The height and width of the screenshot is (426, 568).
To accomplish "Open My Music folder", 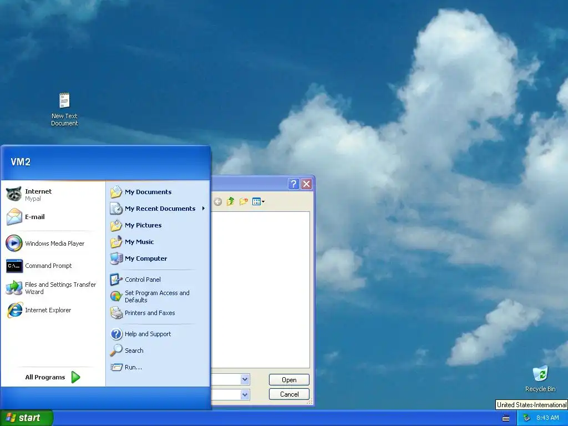I will coord(158,242).
